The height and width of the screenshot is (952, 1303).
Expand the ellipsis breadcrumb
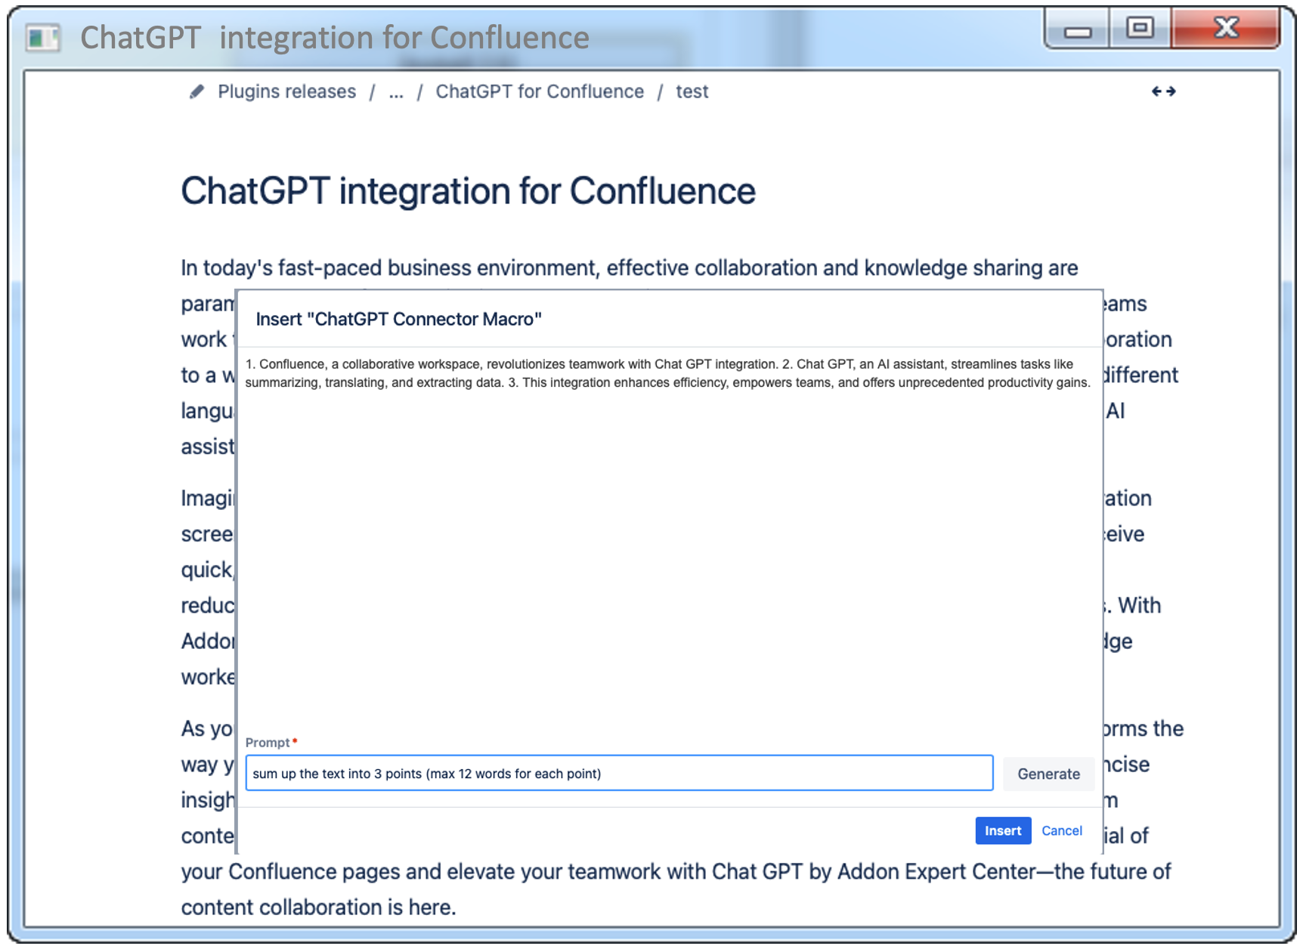[x=396, y=92]
